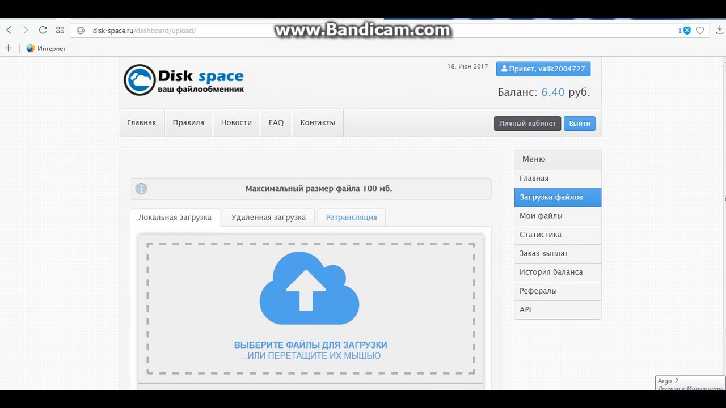Click the Меню sidebar header

[x=558, y=159]
